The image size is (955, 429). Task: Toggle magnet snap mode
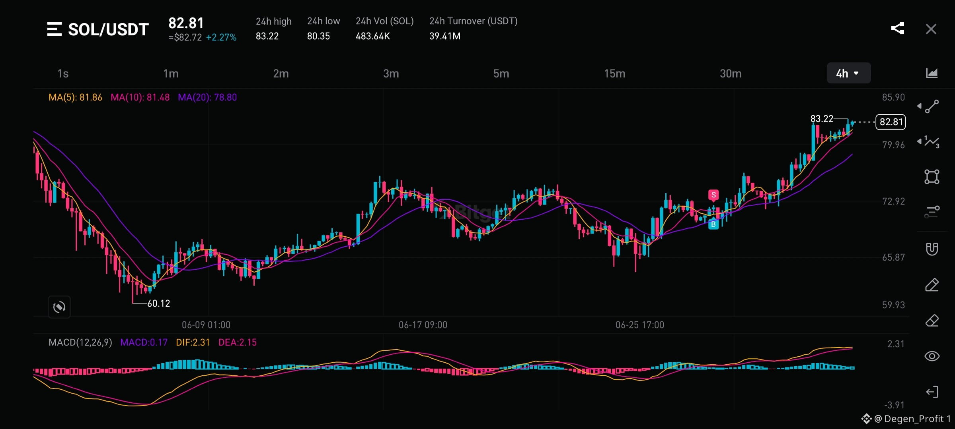(932, 249)
